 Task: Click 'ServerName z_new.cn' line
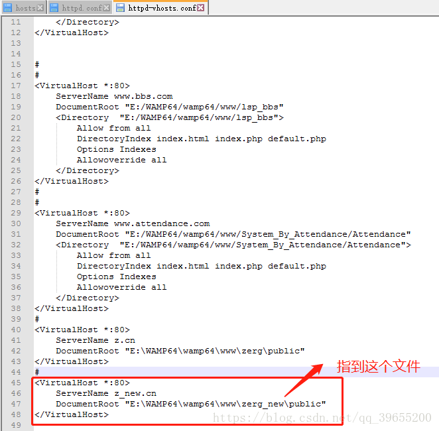(106, 393)
